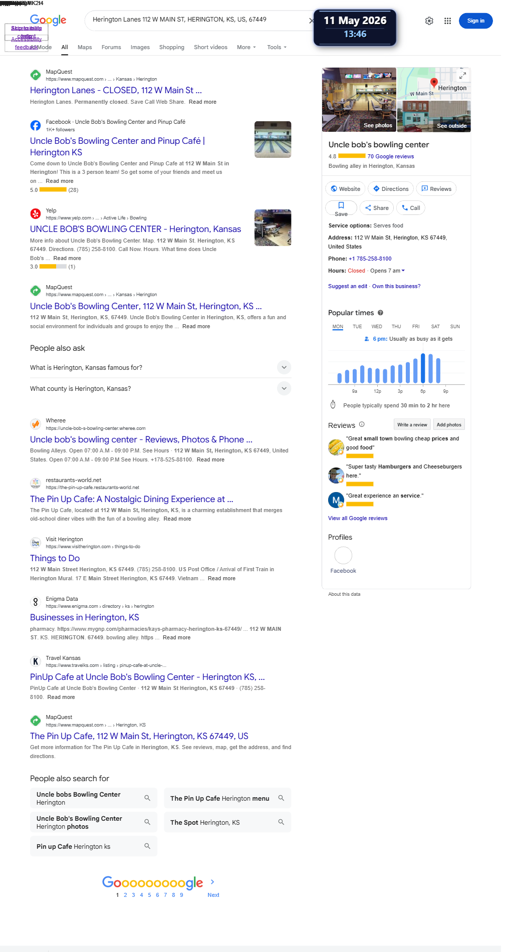This screenshot has width=507, height=952.
Task: Select the All results tab
Action: point(65,47)
